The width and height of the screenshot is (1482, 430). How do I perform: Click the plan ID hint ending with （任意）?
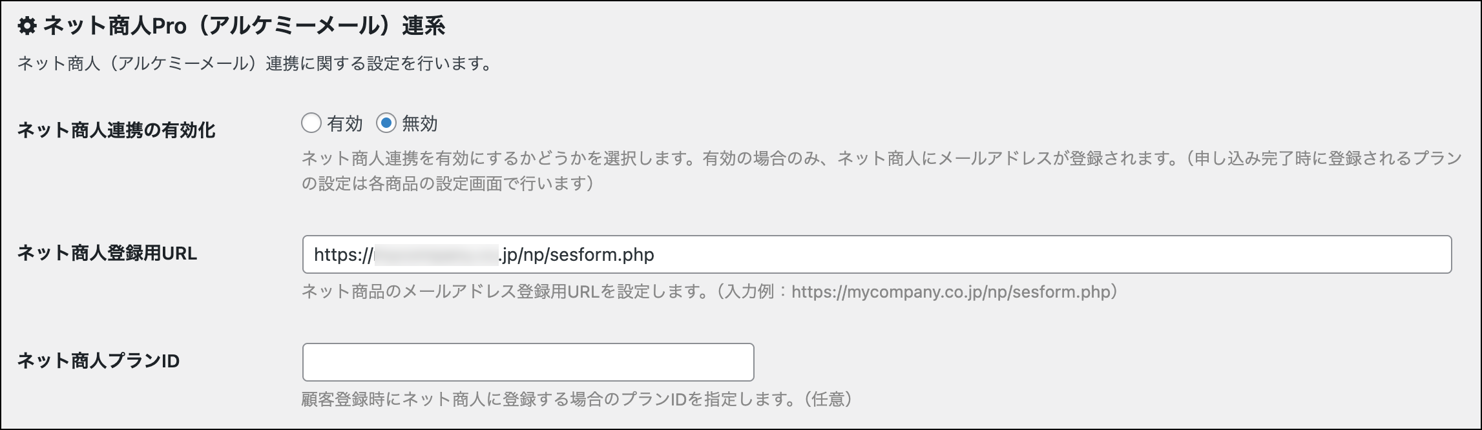pos(576,400)
